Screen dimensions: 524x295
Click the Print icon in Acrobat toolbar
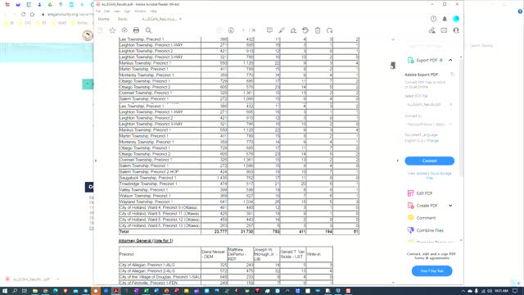pyautogui.click(x=136, y=30)
